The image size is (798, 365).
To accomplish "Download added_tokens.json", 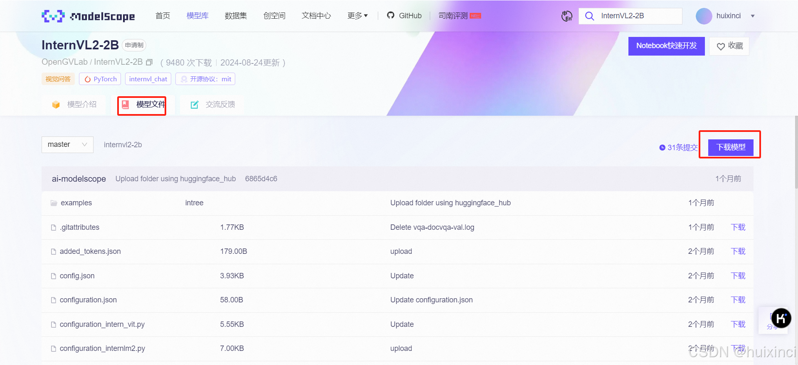I will click(x=738, y=251).
